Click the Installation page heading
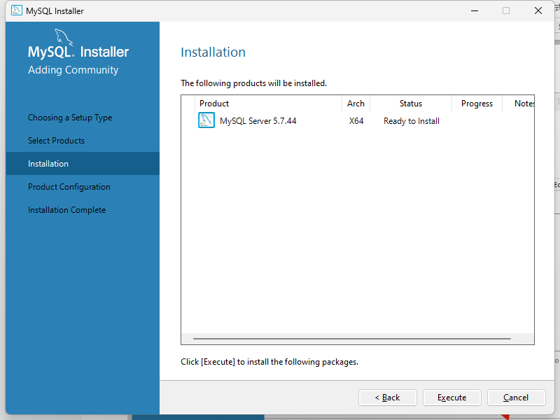 click(213, 52)
